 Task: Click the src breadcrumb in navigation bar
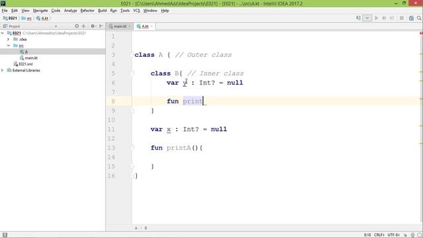click(26, 19)
